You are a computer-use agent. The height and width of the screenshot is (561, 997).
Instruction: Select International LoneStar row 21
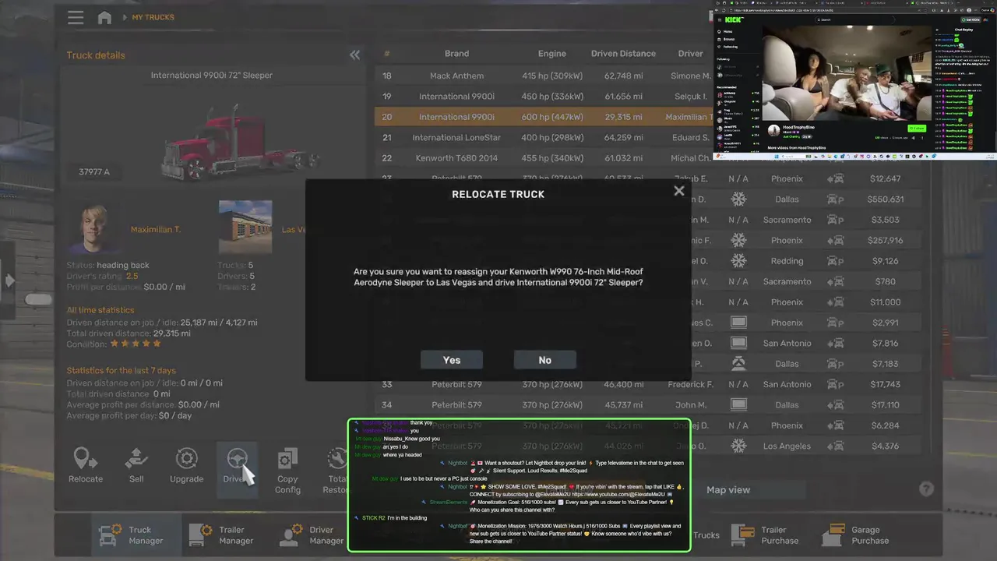click(544, 137)
